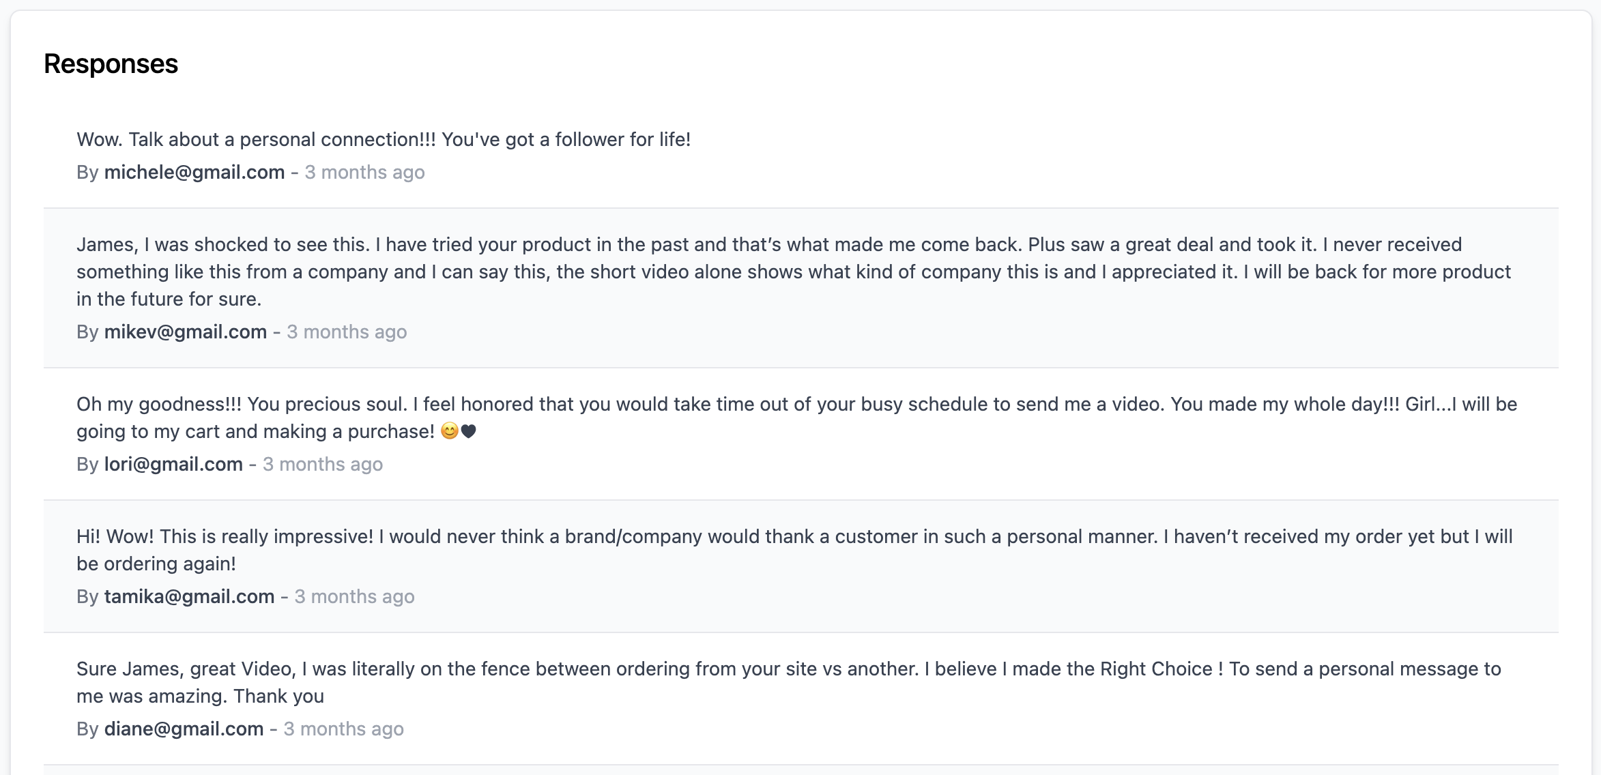Screen dimensions: 1601x775
Task: Open lori@gmail.com author link
Action: pyautogui.click(x=173, y=465)
